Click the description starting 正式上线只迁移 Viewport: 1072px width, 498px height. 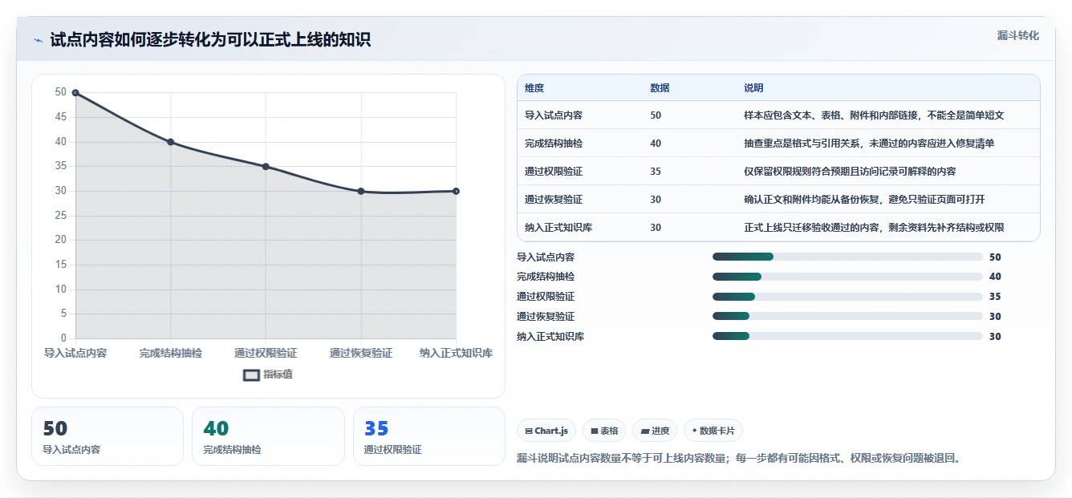(x=874, y=228)
